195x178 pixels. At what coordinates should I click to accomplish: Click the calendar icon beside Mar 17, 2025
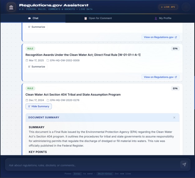(x=27, y=60)
